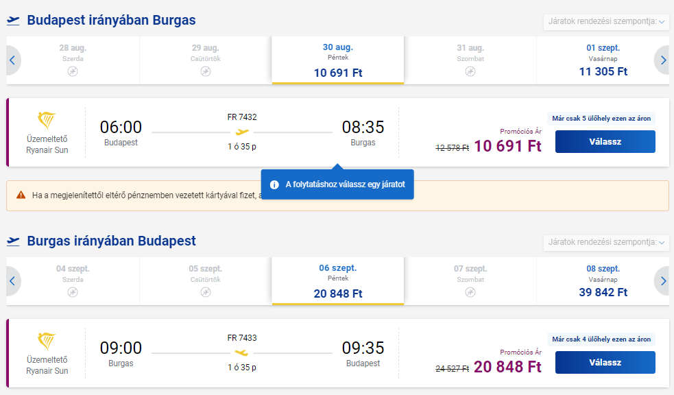
Task: Click the currency payment warning banner
Action: (x=338, y=195)
